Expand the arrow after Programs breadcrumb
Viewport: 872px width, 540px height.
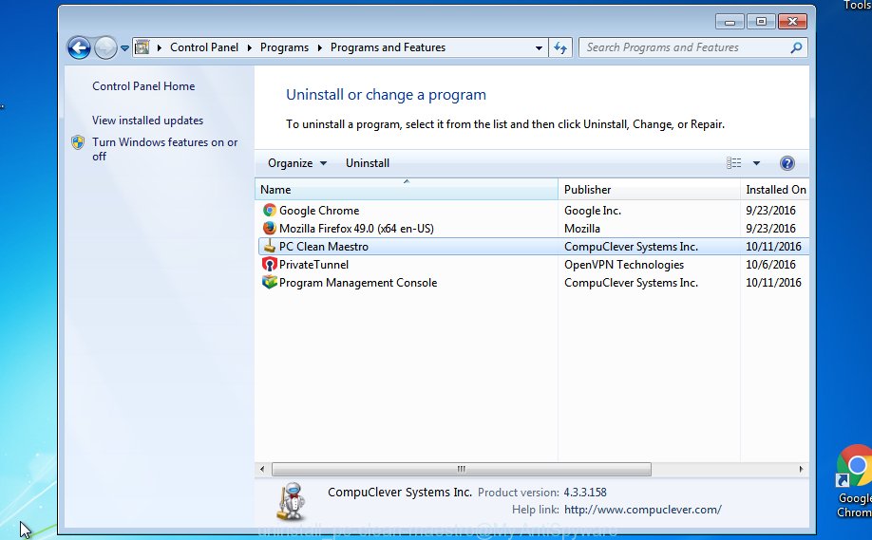point(320,47)
